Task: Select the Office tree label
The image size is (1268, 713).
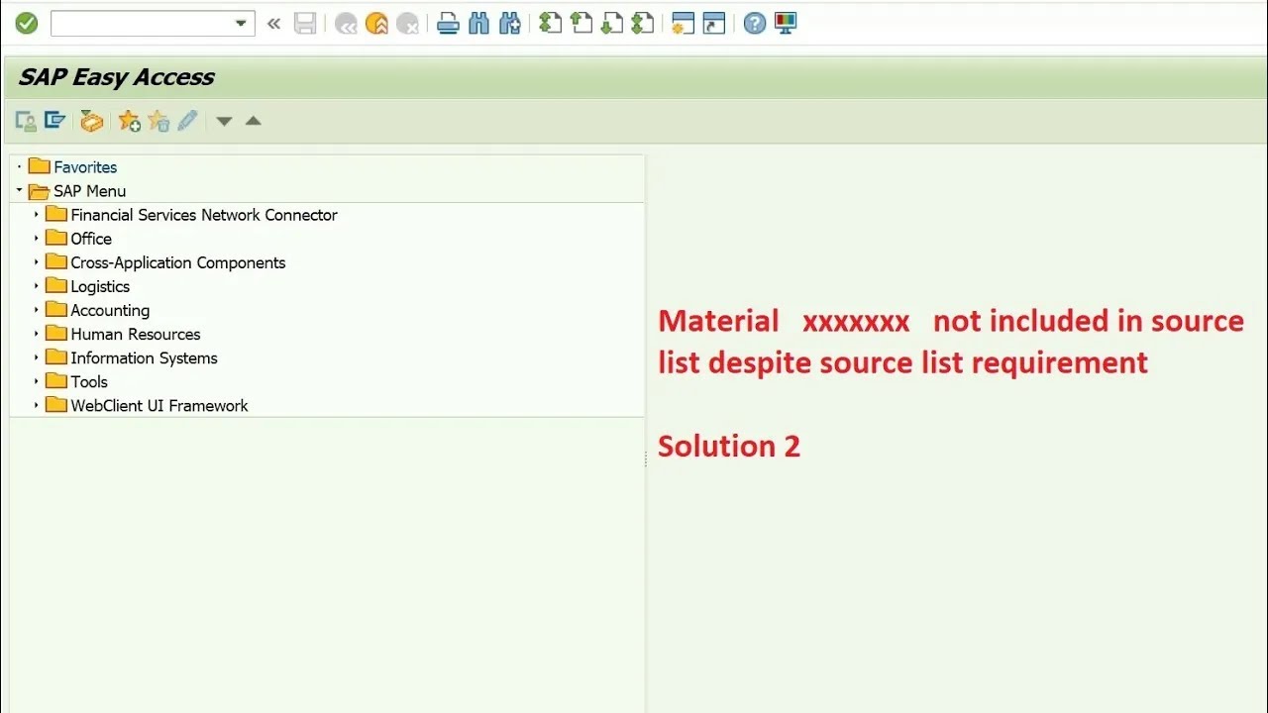Action: tap(91, 239)
